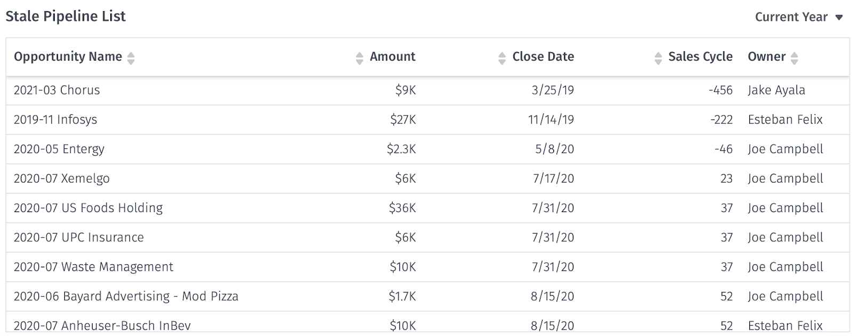Click the Close Date sort arrows

tap(502, 58)
